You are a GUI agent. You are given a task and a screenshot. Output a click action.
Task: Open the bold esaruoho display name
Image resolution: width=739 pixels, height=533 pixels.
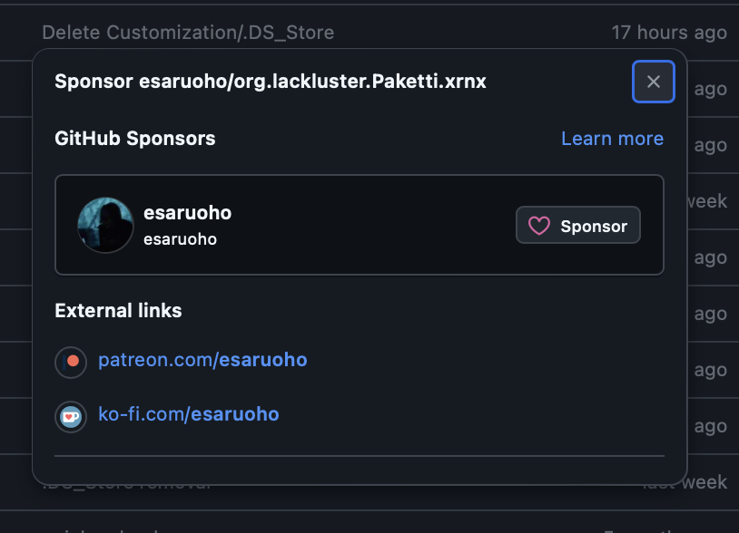(187, 213)
